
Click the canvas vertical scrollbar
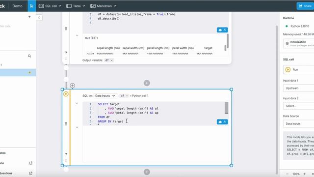pos(277,100)
